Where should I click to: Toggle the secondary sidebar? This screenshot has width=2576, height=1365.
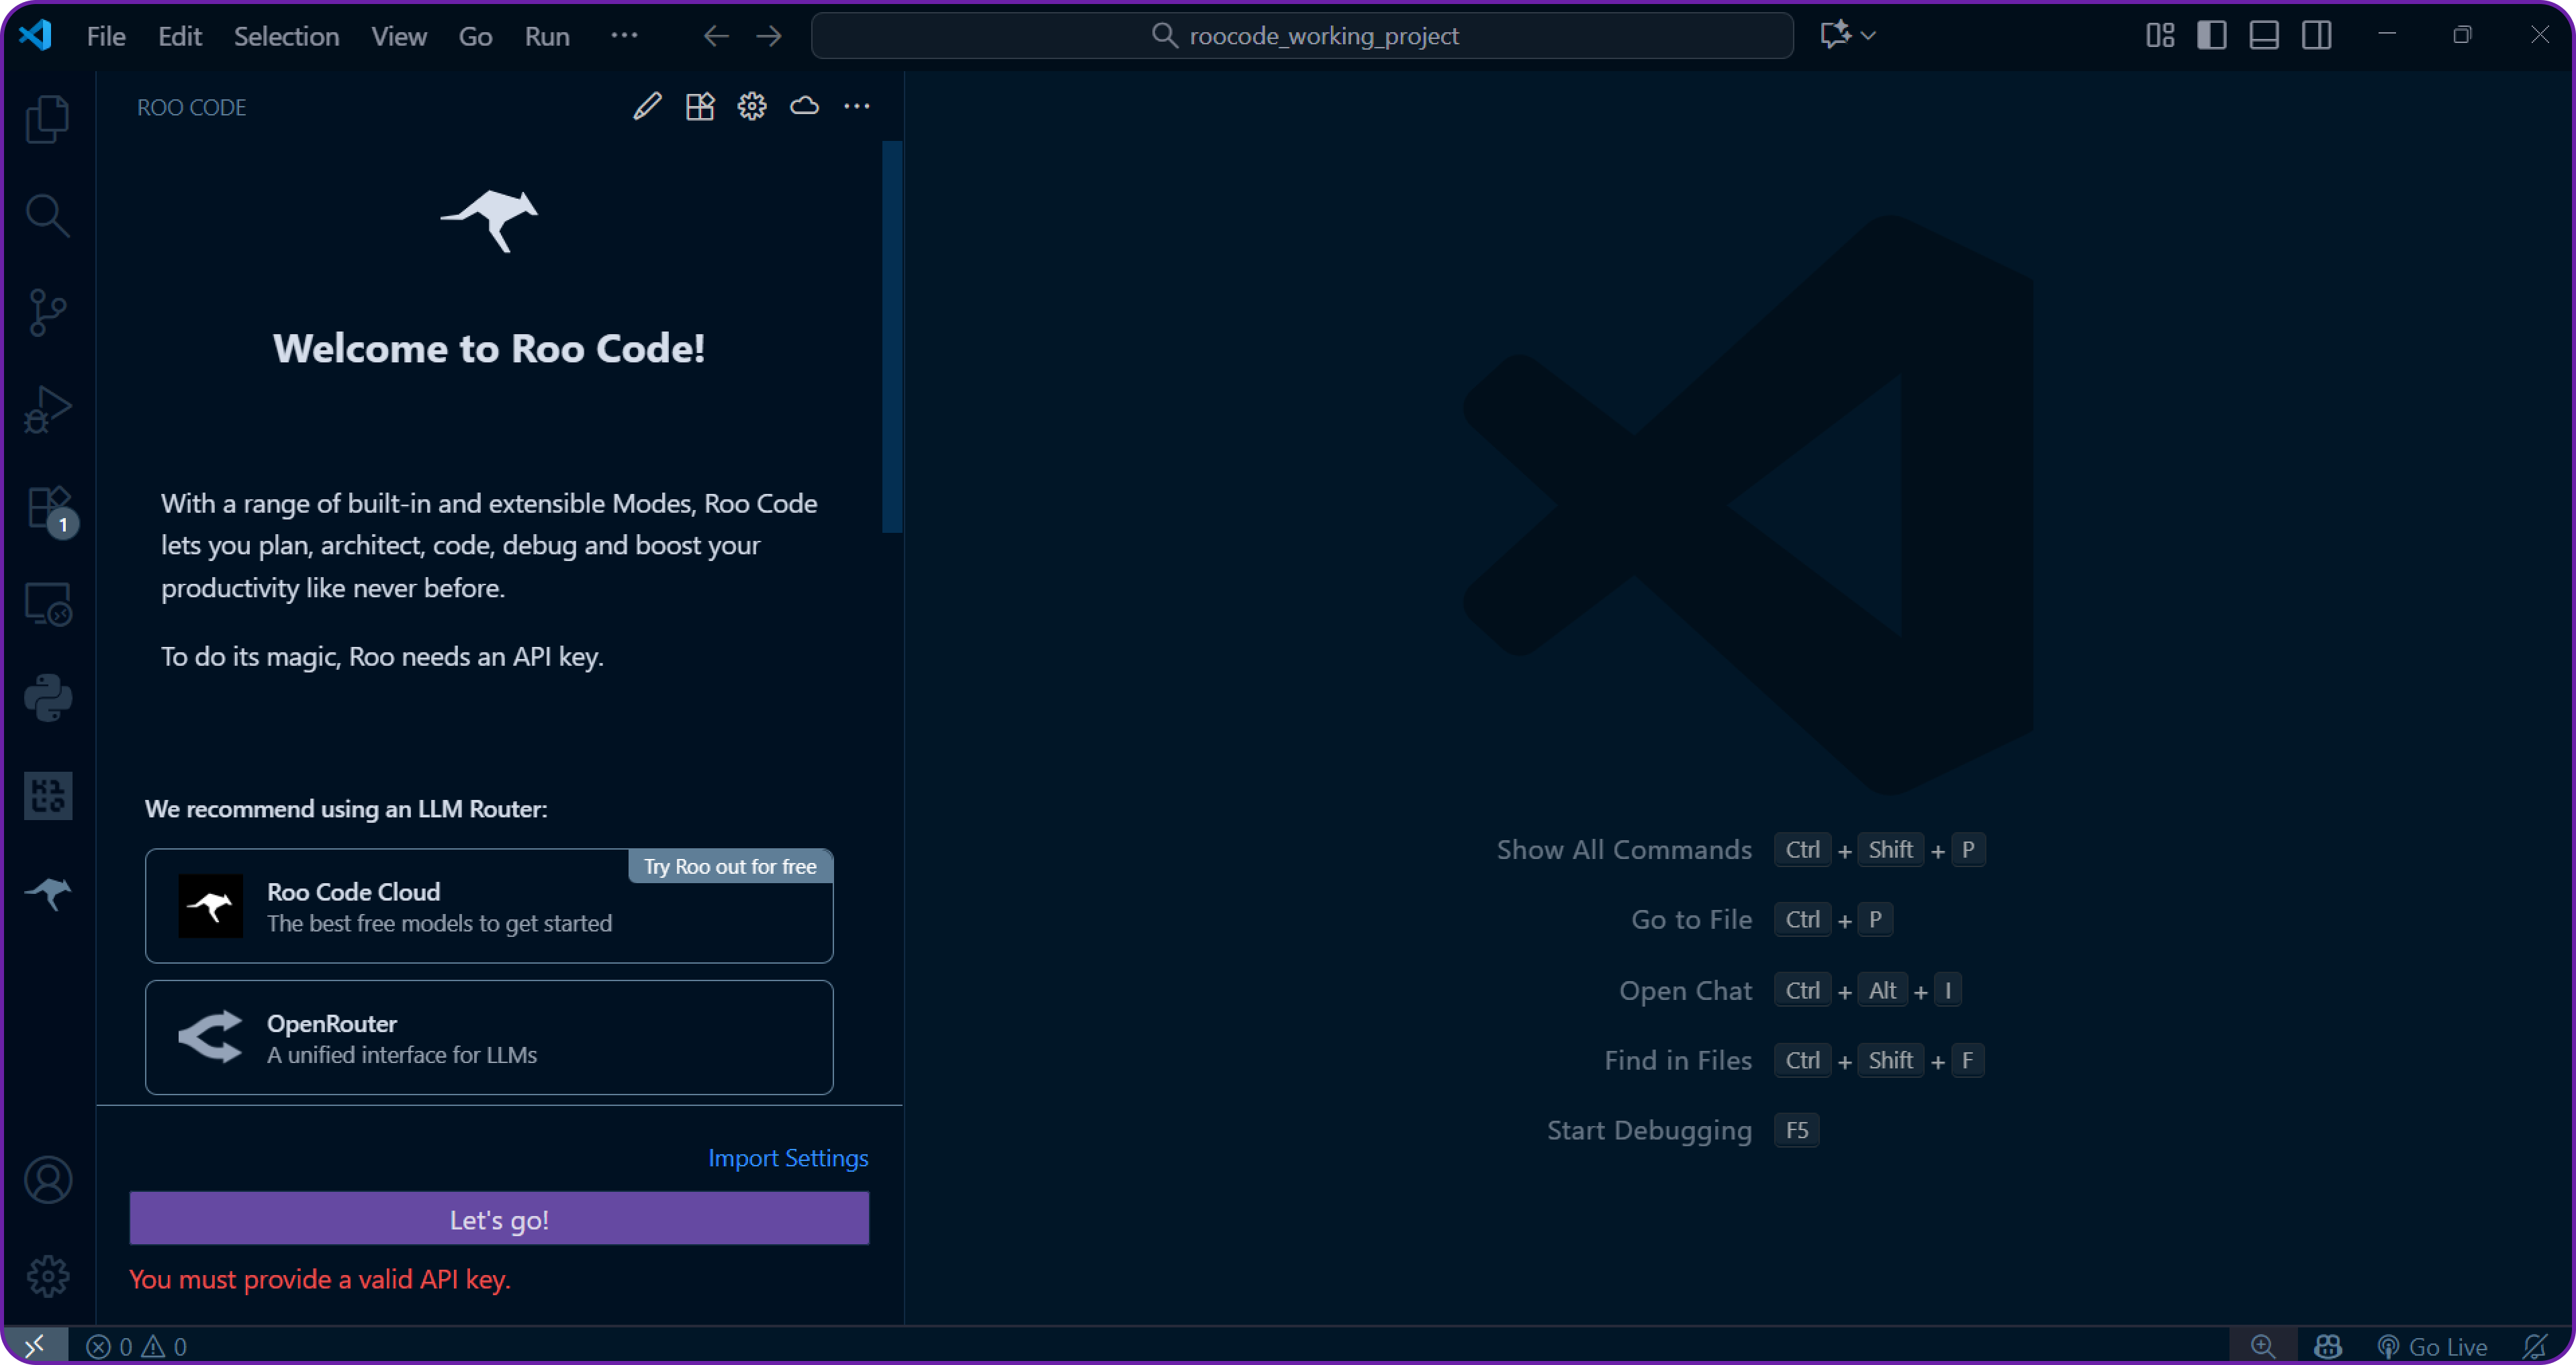2317,35
